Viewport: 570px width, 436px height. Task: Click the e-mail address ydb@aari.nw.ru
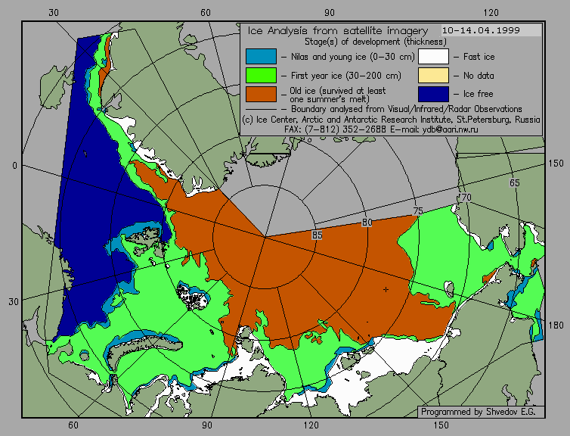click(x=450, y=129)
